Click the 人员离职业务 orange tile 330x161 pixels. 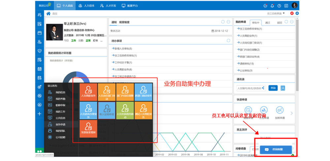88,91
